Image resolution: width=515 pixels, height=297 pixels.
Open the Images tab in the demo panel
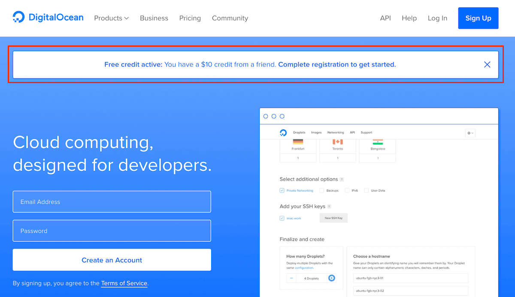[x=316, y=133]
